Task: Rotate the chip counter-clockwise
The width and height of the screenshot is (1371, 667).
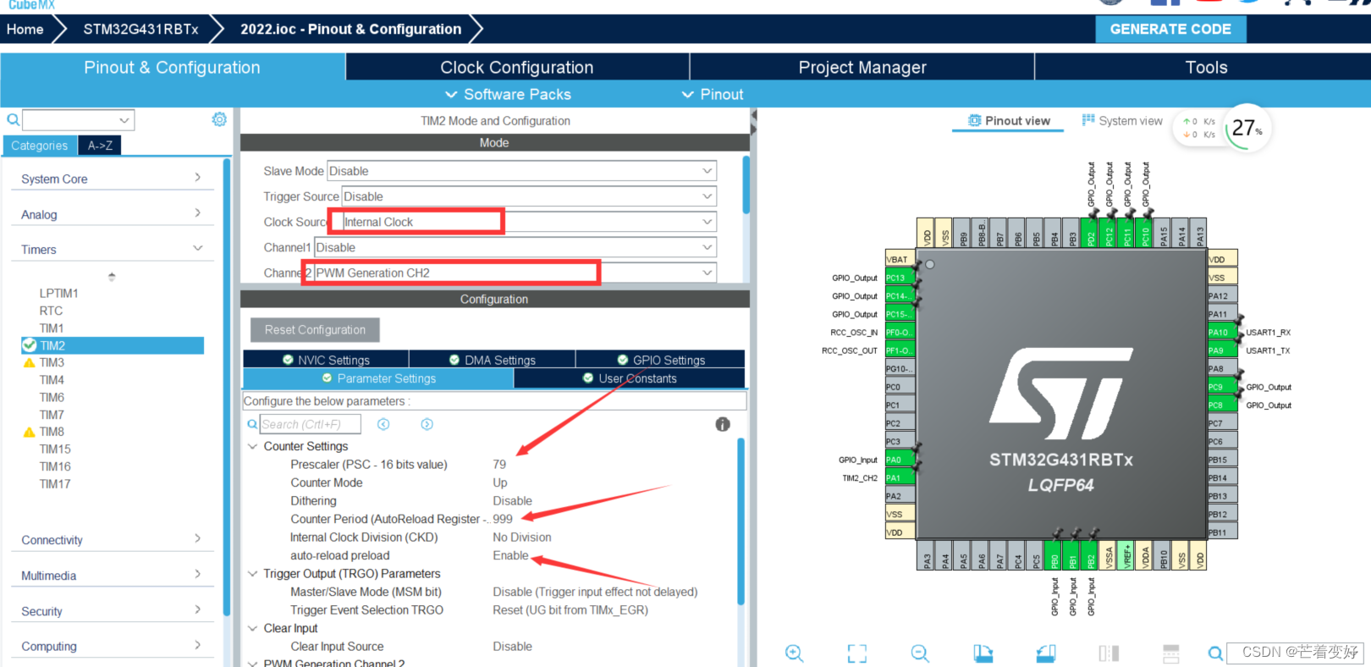Action: 1046,653
